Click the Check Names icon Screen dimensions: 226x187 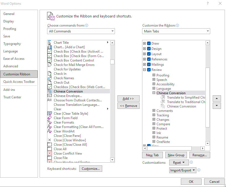(50, 78)
